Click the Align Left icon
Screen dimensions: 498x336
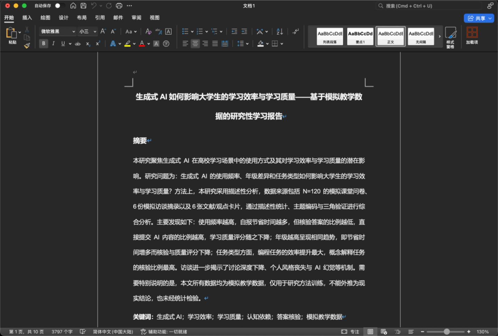point(185,44)
